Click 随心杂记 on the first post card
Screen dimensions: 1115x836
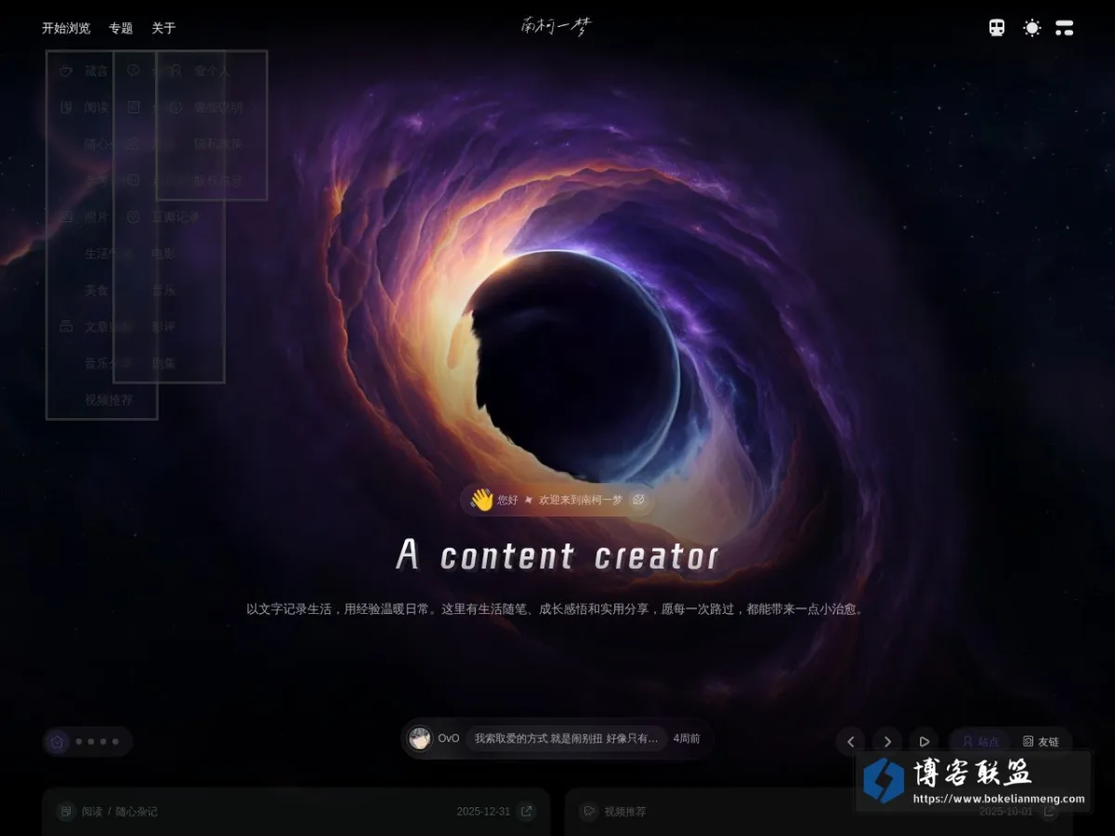tap(137, 812)
